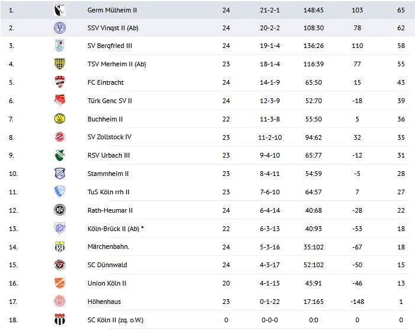
Task: Select the Rath-Heumar II team name
Action: [x=110, y=210]
